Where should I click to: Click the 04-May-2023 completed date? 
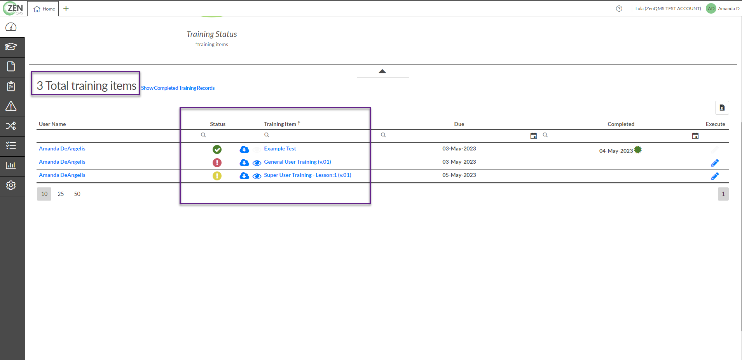(616, 151)
